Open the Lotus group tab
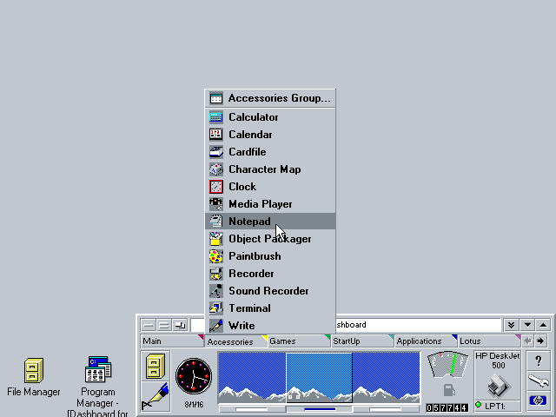This screenshot has height=417, width=556. click(x=489, y=341)
